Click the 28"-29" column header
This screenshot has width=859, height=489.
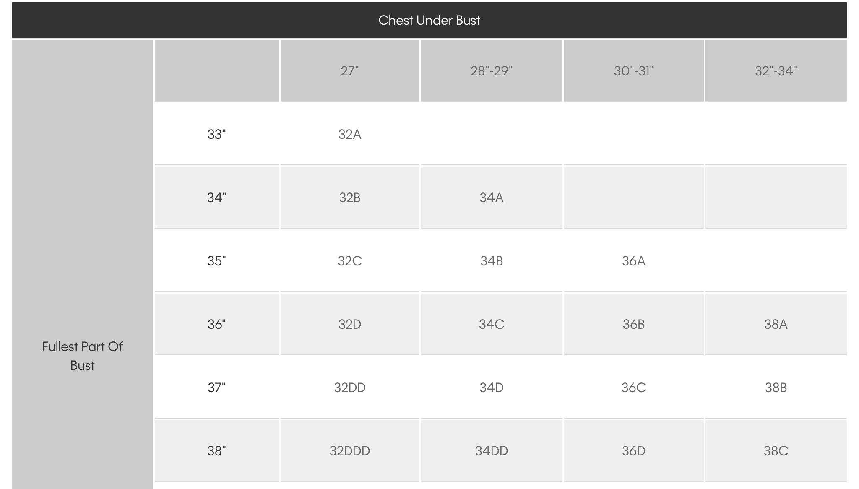[x=491, y=71]
